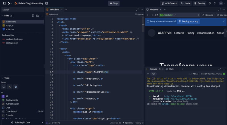Invite collaborators with Invite button

coord(186,3)
